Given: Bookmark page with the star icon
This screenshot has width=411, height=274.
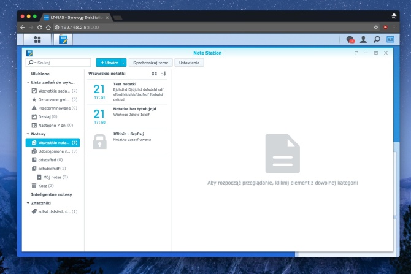Looking at the screenshot, I should [x=376, y=28].
